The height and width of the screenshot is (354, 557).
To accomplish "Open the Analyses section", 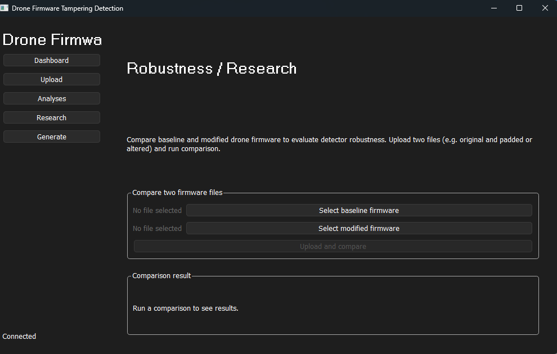I will pyautogui.click(x=51, y=98).
